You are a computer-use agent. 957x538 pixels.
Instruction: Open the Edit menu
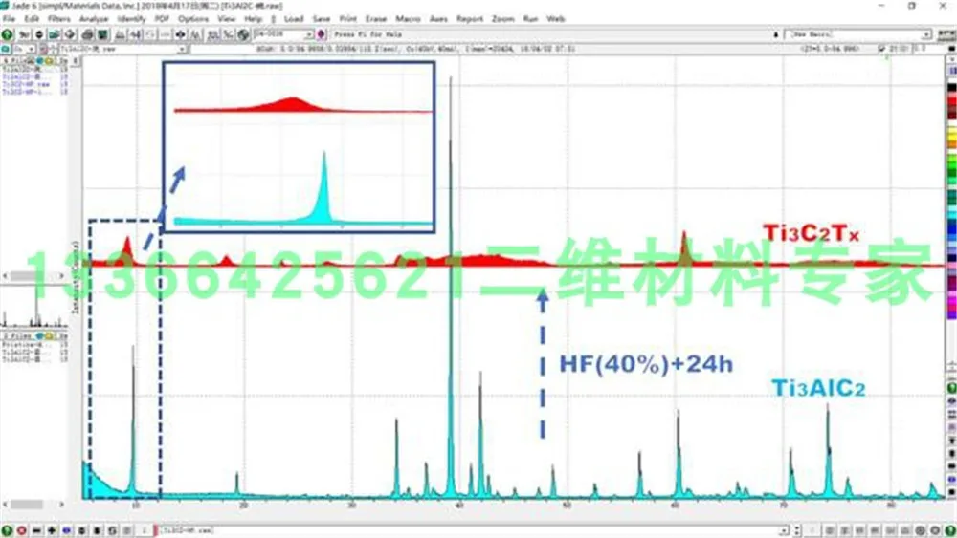tap(32, 19)
